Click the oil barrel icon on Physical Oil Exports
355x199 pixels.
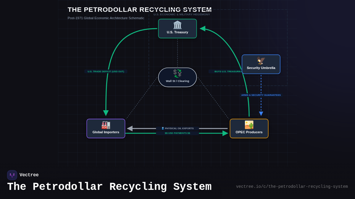coord(163,128)
